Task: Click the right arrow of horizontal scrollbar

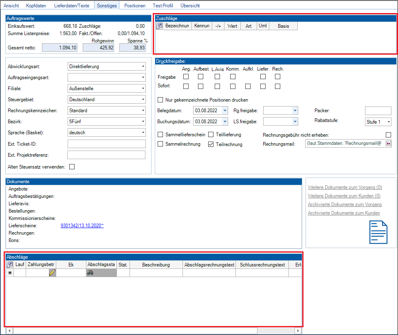Action: 298,331
